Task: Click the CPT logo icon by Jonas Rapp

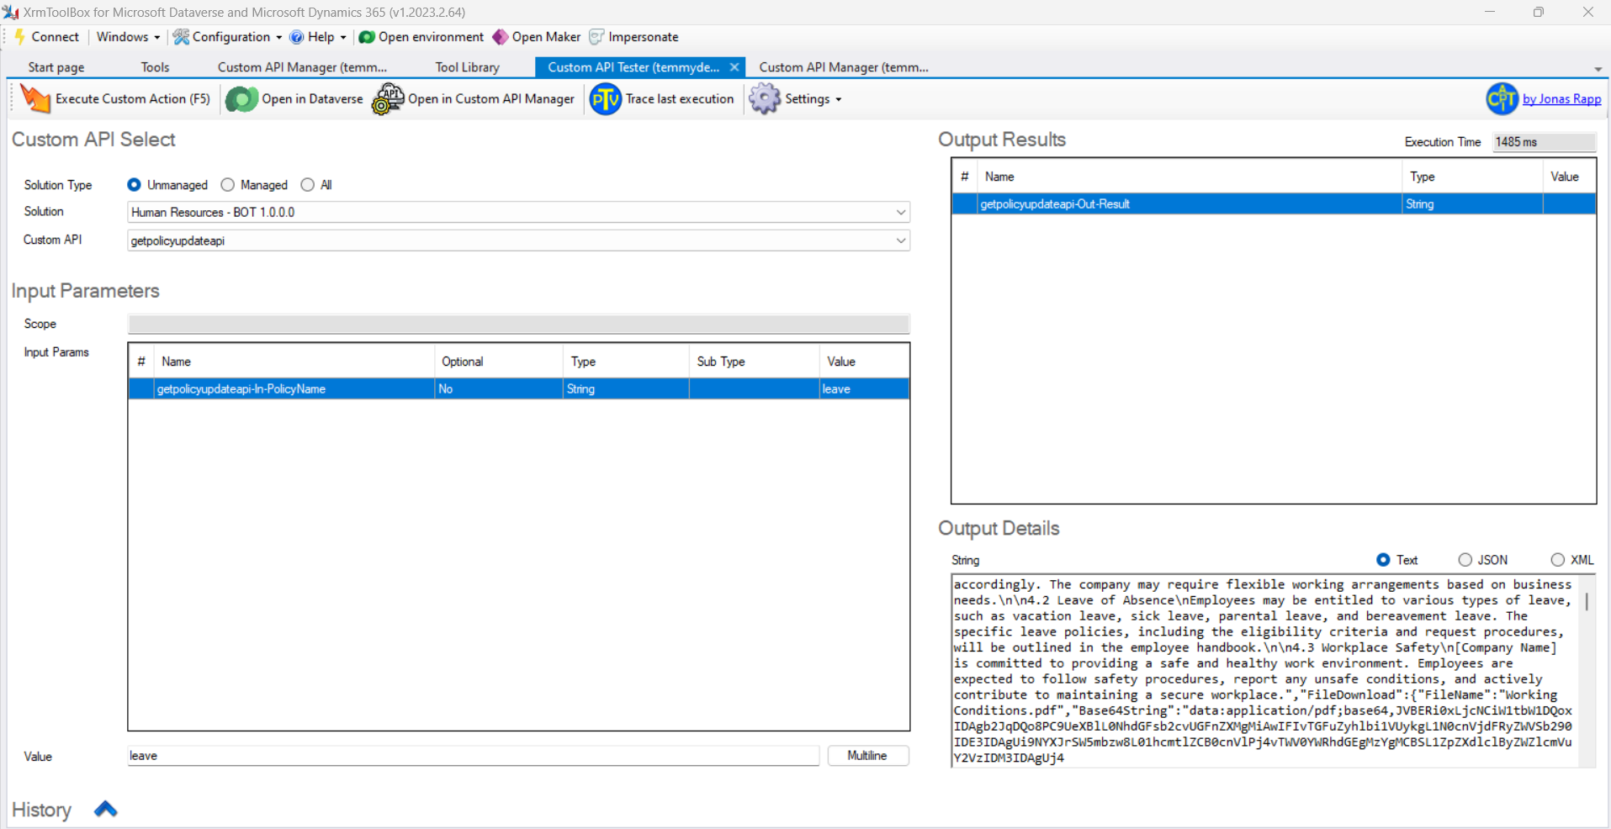Action: [1502, 99]
